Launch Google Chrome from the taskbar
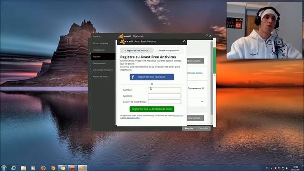304x171 pixels. point(53,168)
